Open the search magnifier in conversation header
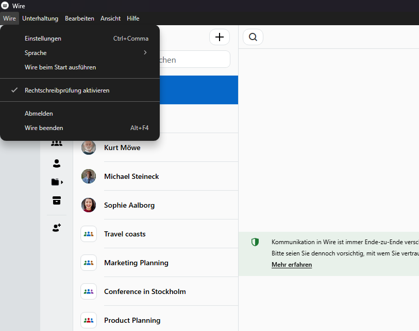The width and height of the screenshot is (419, 331). tap(253, 37)
